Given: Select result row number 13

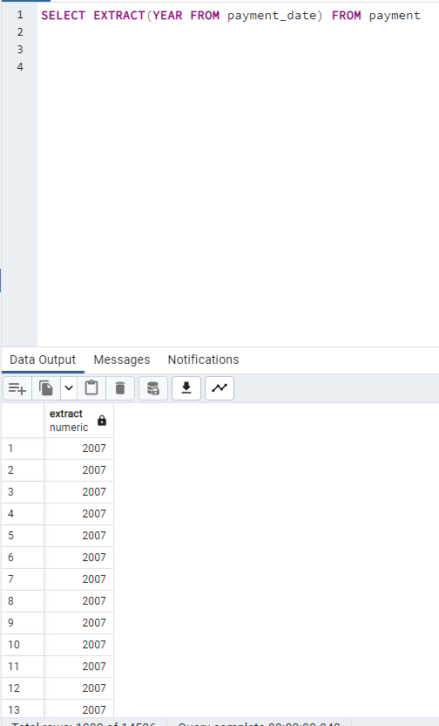Looking at the screenshot, I should (23, 709).
